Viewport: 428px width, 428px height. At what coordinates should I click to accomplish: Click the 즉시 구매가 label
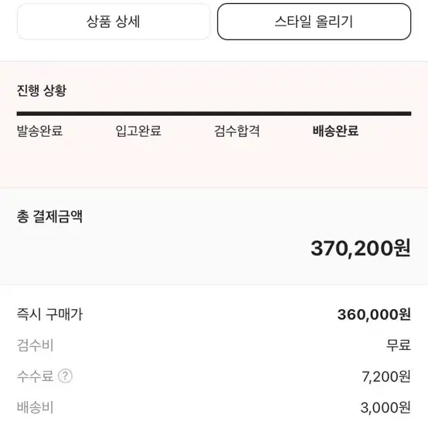click(49, 314)
